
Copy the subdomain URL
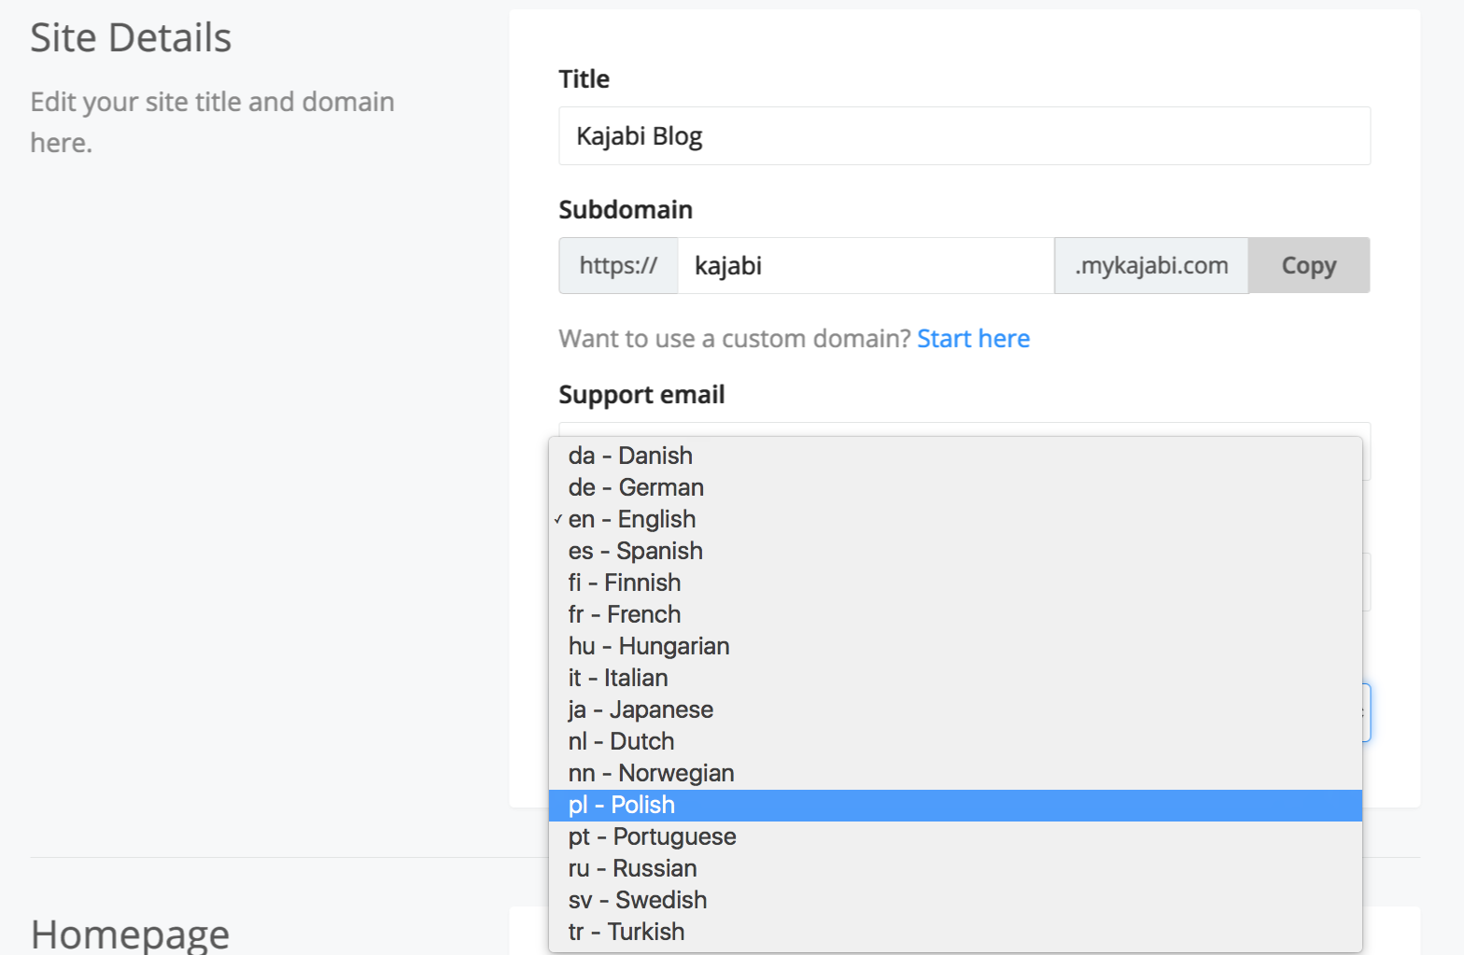point(1309,266)
